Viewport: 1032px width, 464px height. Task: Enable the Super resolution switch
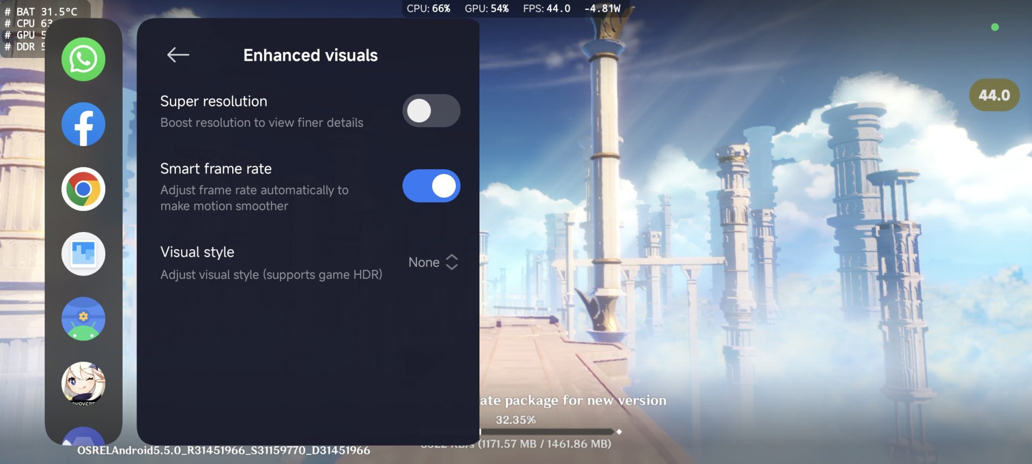tap(431, 111)
